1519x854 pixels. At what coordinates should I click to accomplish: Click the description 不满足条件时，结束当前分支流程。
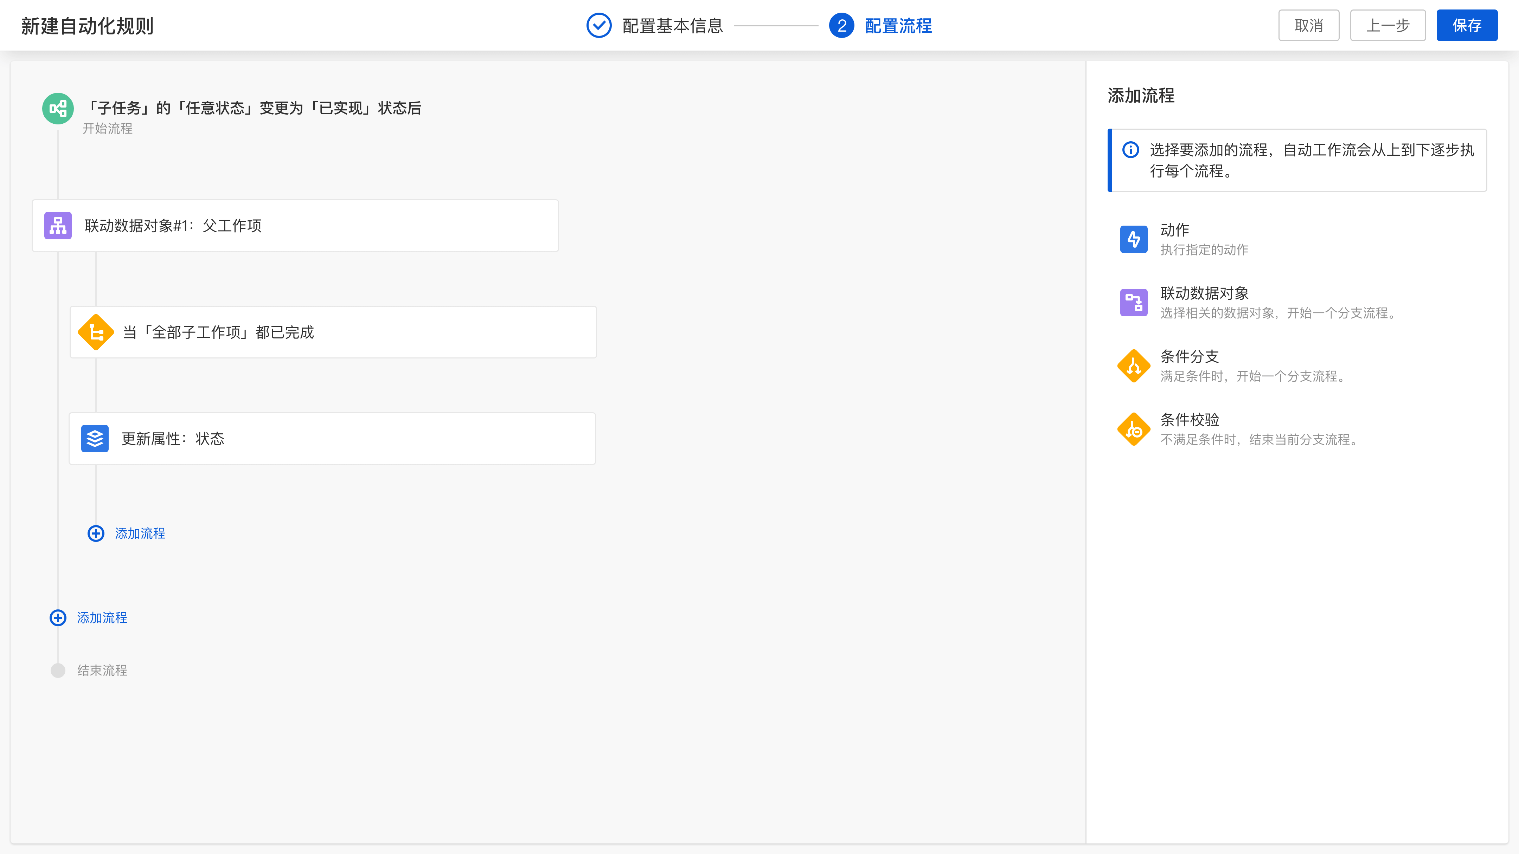click(1261, 440)
